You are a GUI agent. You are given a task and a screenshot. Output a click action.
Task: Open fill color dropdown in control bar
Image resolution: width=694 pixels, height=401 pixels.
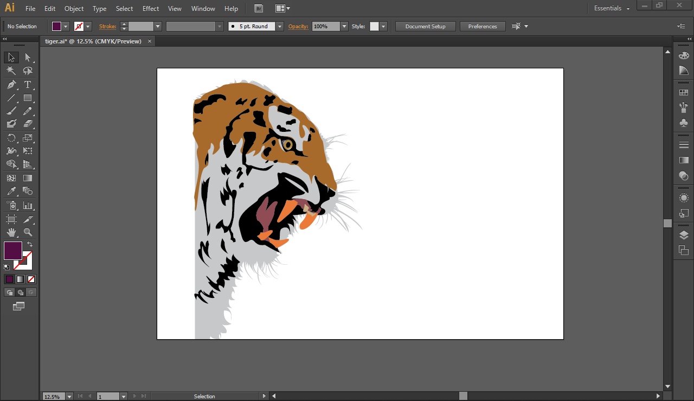66,26
